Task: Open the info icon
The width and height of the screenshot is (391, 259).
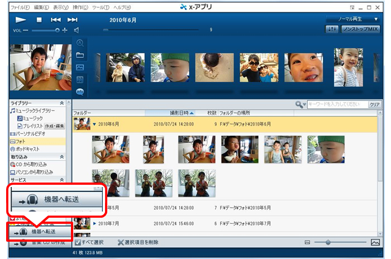Action: [80, 92]
